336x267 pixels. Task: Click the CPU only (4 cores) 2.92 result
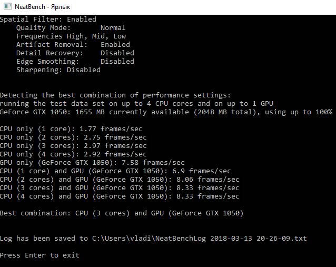73,154
